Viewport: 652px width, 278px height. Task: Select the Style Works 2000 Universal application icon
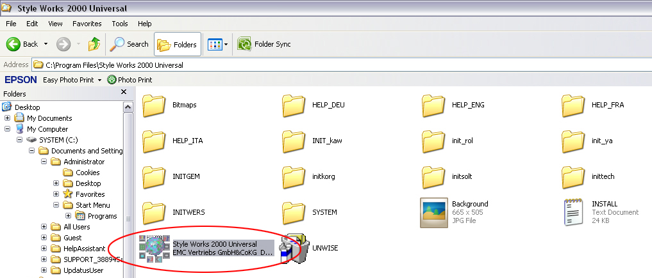(x=155, y=248)
